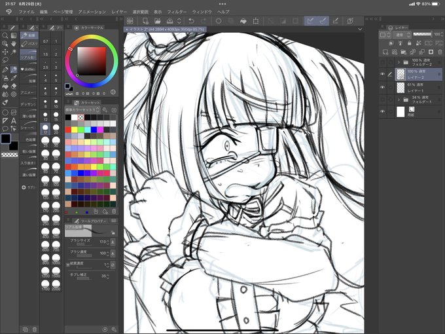Adjust the 手ブレ補正 stepper arrows
This screenshot has height=334, width=445.
click(x=108, y=276)
